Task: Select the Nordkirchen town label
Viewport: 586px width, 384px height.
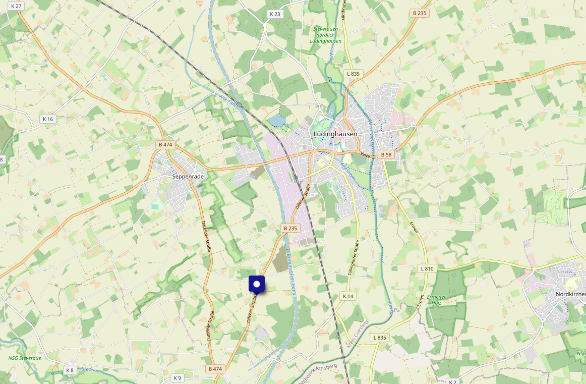Action: coord(571,294)
